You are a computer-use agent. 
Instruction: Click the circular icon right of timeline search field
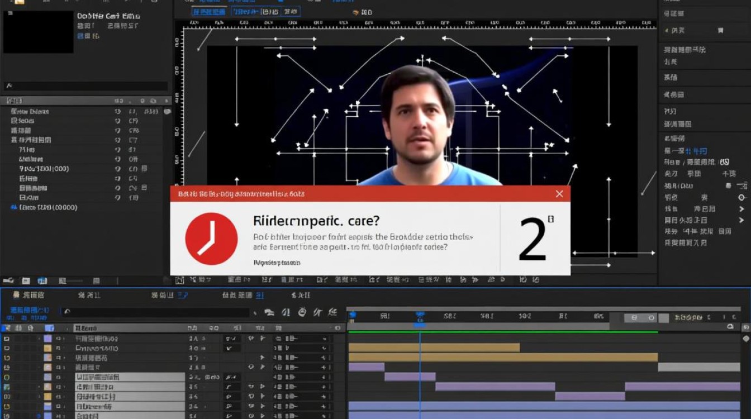click(x=302, y=312)
